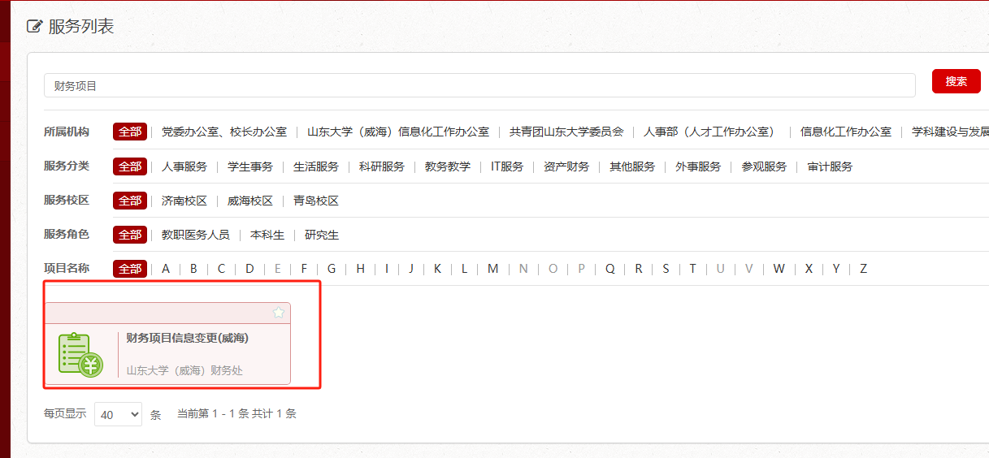Screen dimensions: 989x458
Task: Filter project names by letter K
Action: tap(437, 269)
